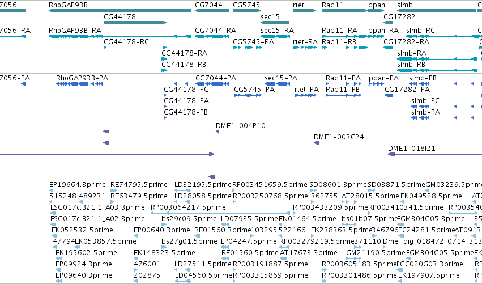Click transcript RhoGAP93B-RA label
This screenshot has width=482, height=284.
75,31
